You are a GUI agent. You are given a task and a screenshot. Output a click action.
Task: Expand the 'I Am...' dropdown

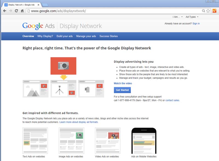(177, 17)
